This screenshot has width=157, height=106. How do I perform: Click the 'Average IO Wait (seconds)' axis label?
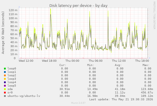[x=3, y=33]
